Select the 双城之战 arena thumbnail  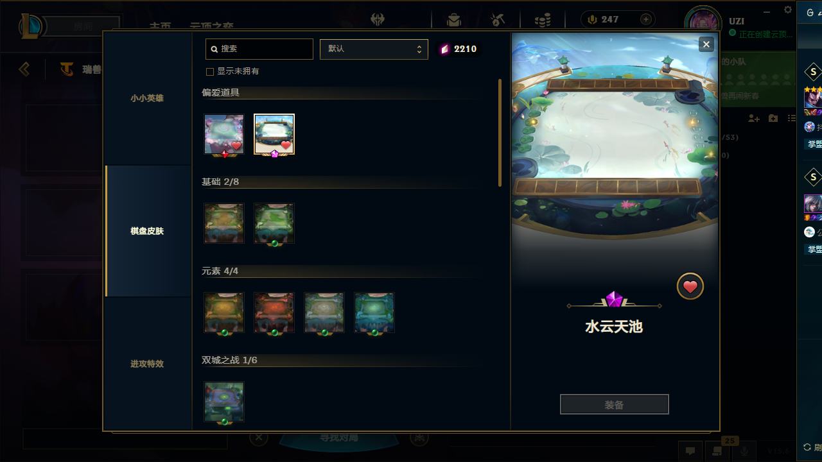point(224,402)
